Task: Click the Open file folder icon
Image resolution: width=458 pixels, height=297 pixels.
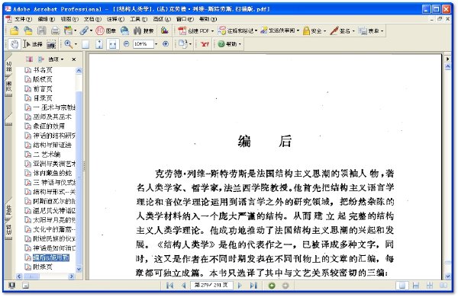Action: point(14,30)
